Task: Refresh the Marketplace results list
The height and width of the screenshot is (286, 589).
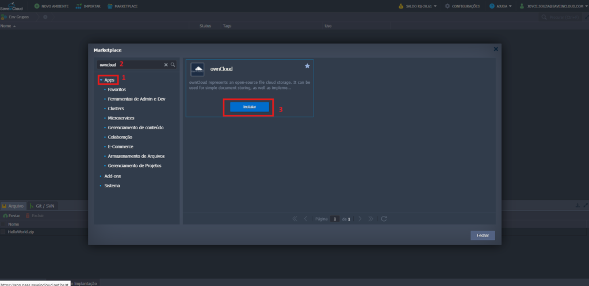Action: pos(384,219)
